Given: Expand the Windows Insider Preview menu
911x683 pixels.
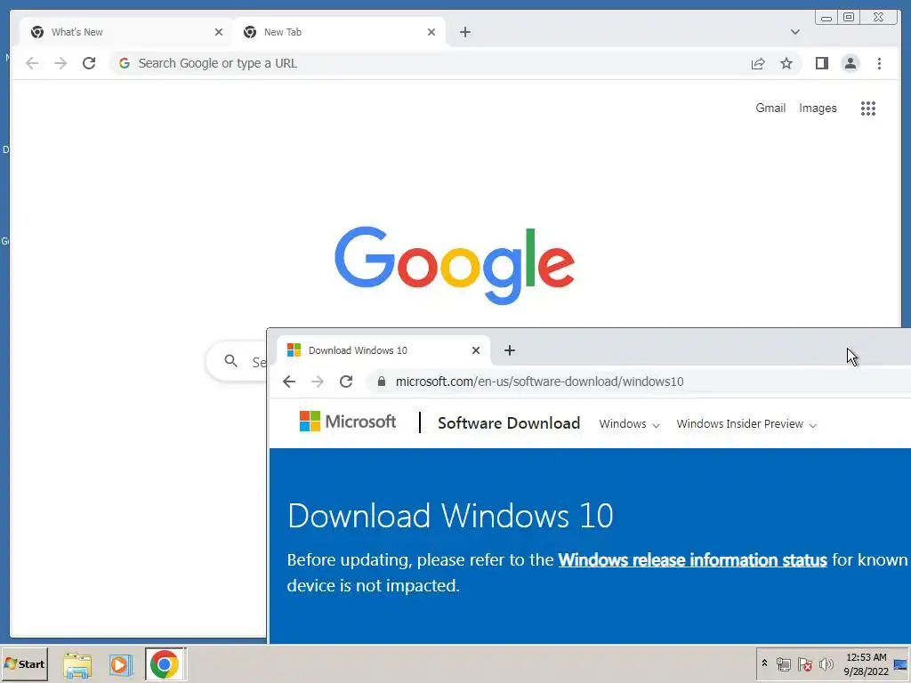Looking at the screenshot, I should tap(746, 424).
